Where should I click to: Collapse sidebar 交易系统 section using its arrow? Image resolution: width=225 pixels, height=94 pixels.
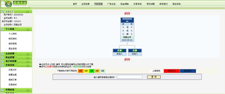point(28,65)
